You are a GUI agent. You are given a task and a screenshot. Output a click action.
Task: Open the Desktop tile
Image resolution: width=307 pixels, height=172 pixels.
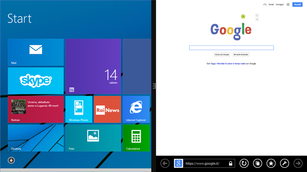(36, 138)
